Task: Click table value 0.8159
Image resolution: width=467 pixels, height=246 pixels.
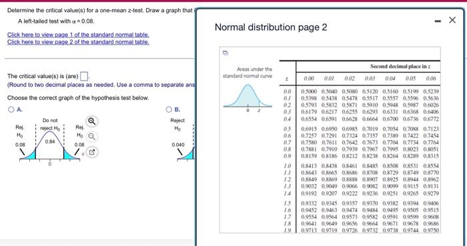Action: point(309,156)
